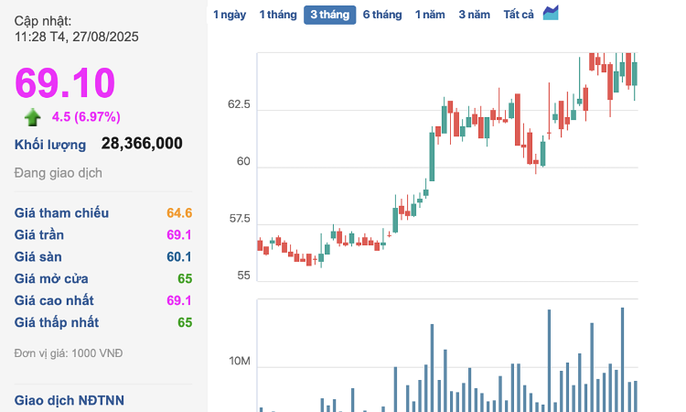Click the green up arrow price indicator
Screen dimensions: 686x412
click(33, 116)
